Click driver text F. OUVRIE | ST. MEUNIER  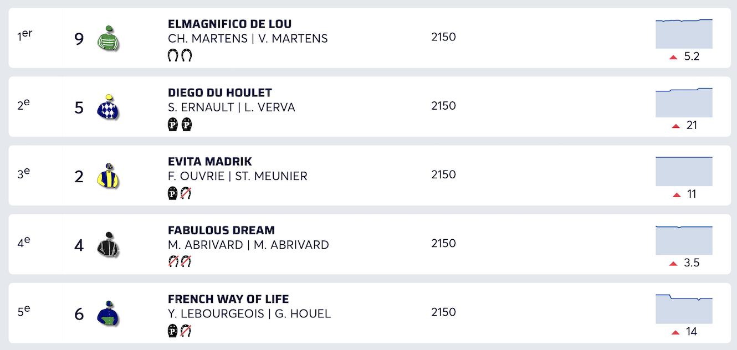(x=237, y=176)
